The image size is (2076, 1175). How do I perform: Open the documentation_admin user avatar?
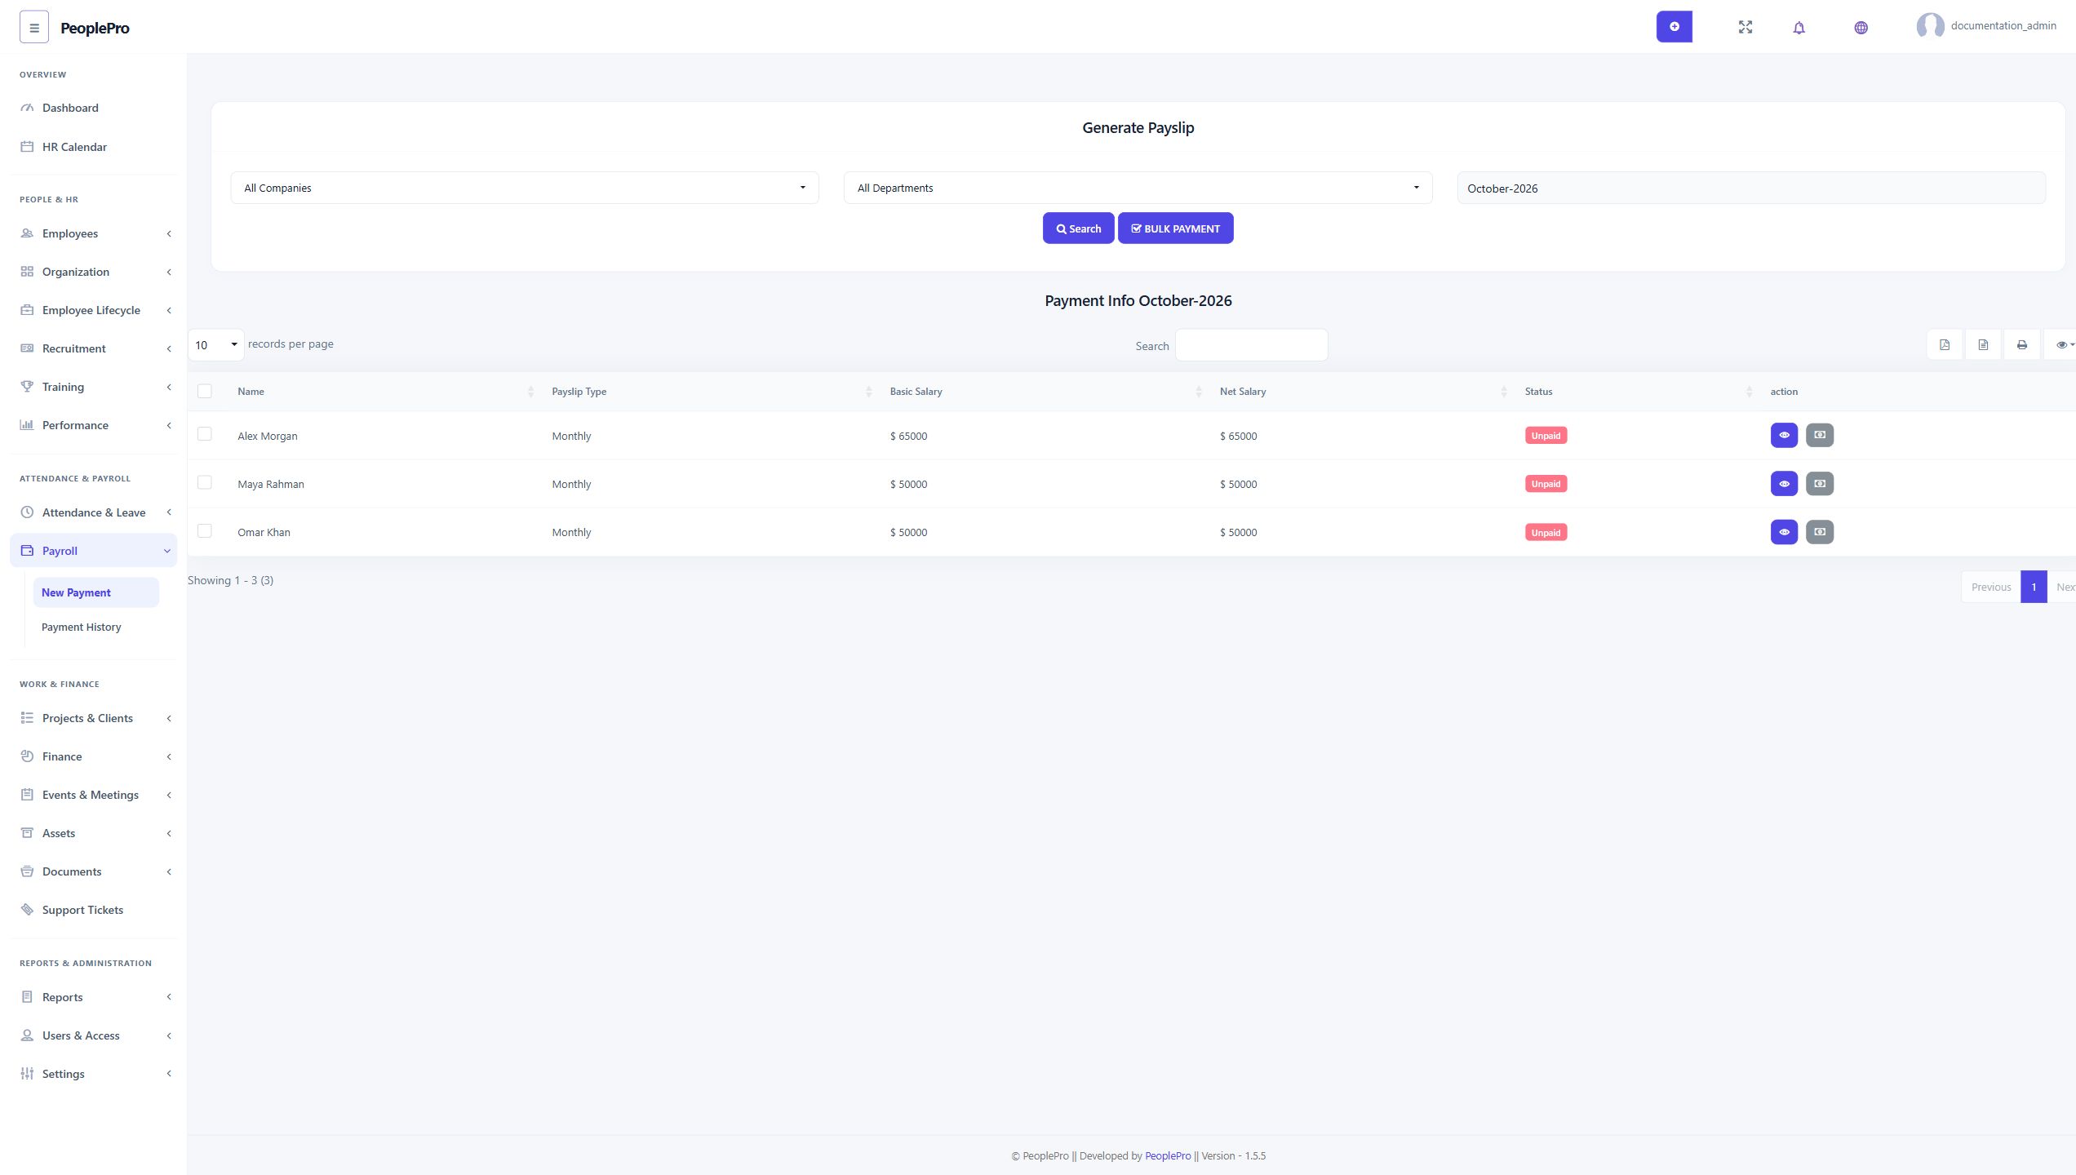1930,26
